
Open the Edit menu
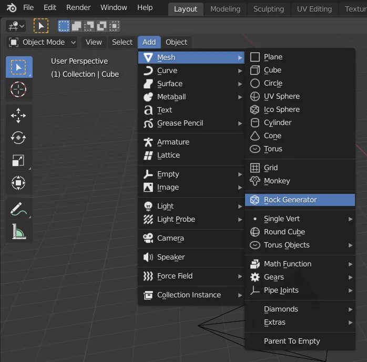tap(50, 8)
